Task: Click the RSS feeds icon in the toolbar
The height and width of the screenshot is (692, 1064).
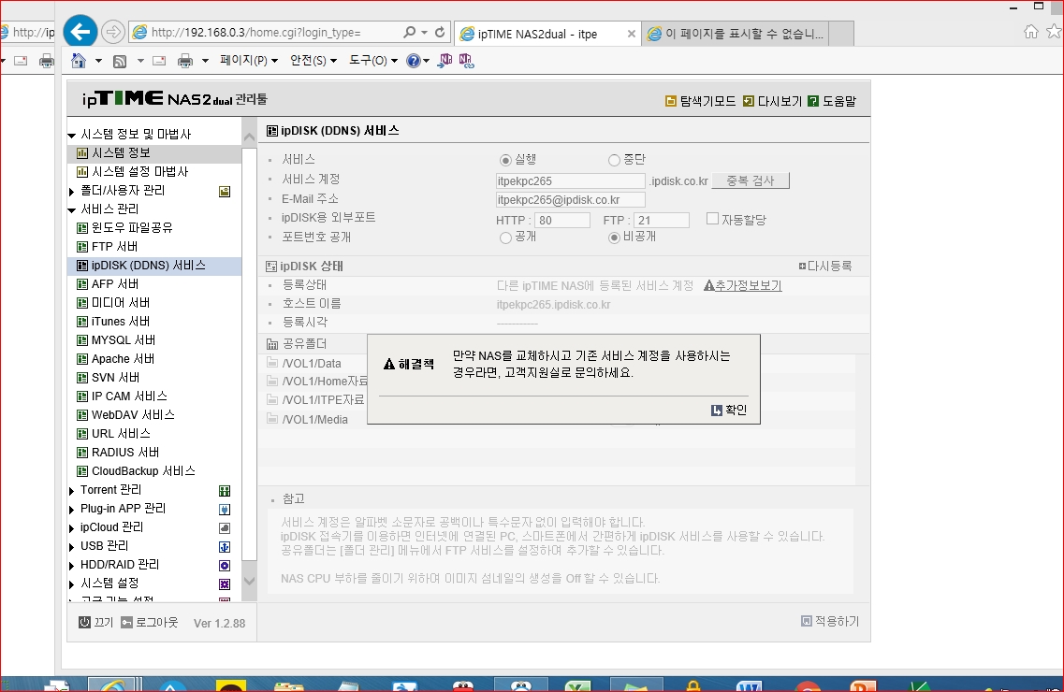Action: pyautogui.click(x=120, y=61)
